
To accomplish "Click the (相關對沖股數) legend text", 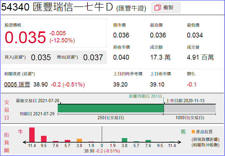I will pos(205,145).
